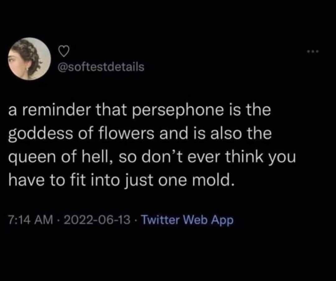Open the profile picture avatar
Image resolution: width=336 pixels, height=281 pixels.
(30, 59)
